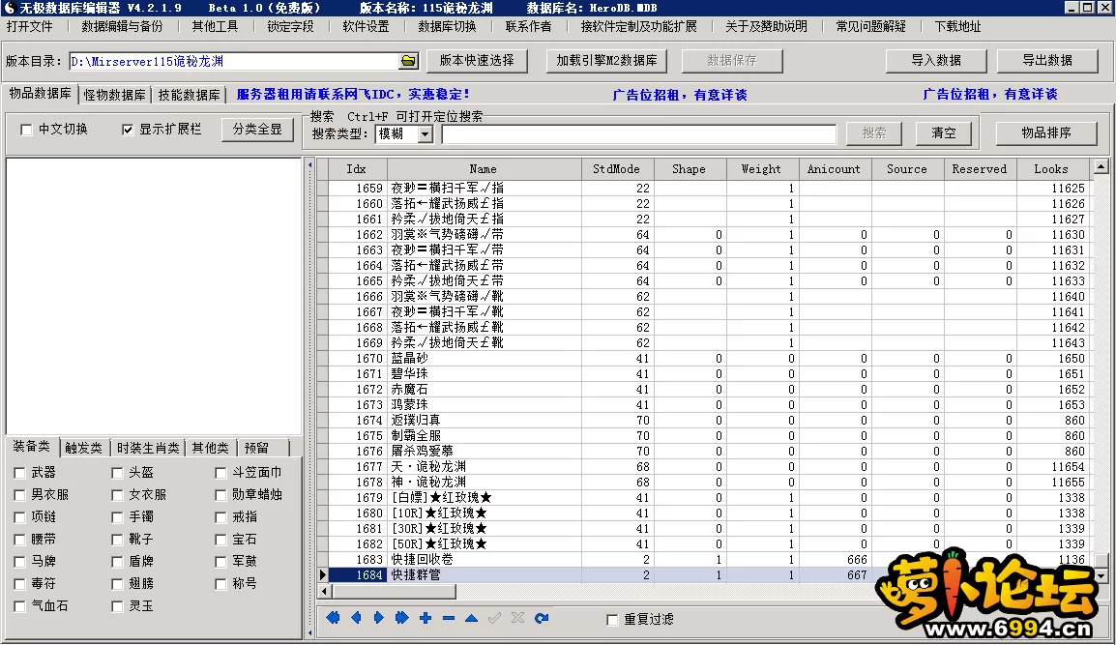Open 其他工具 menu
The image size is (1116, 645).
click(x=215, y=26)
